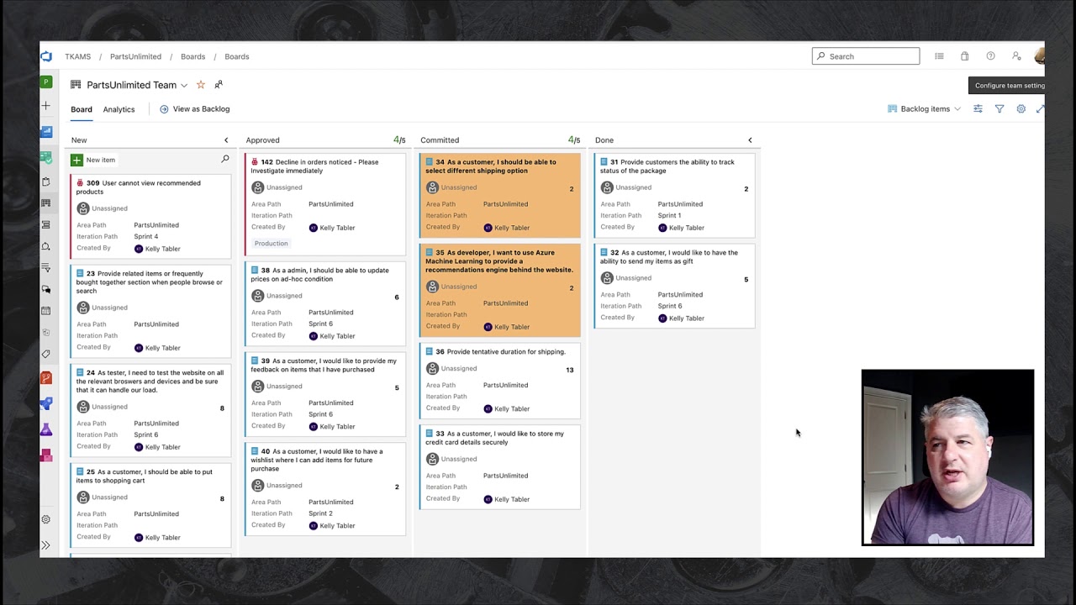Open card 23 Provide related items

click(150, 282)
